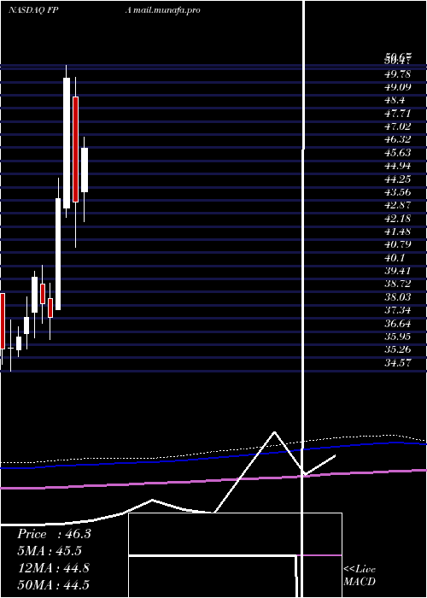This screenshot has height=598, width=427.
Task: Select the 38.72 price axis label
Action: (398, 284)
